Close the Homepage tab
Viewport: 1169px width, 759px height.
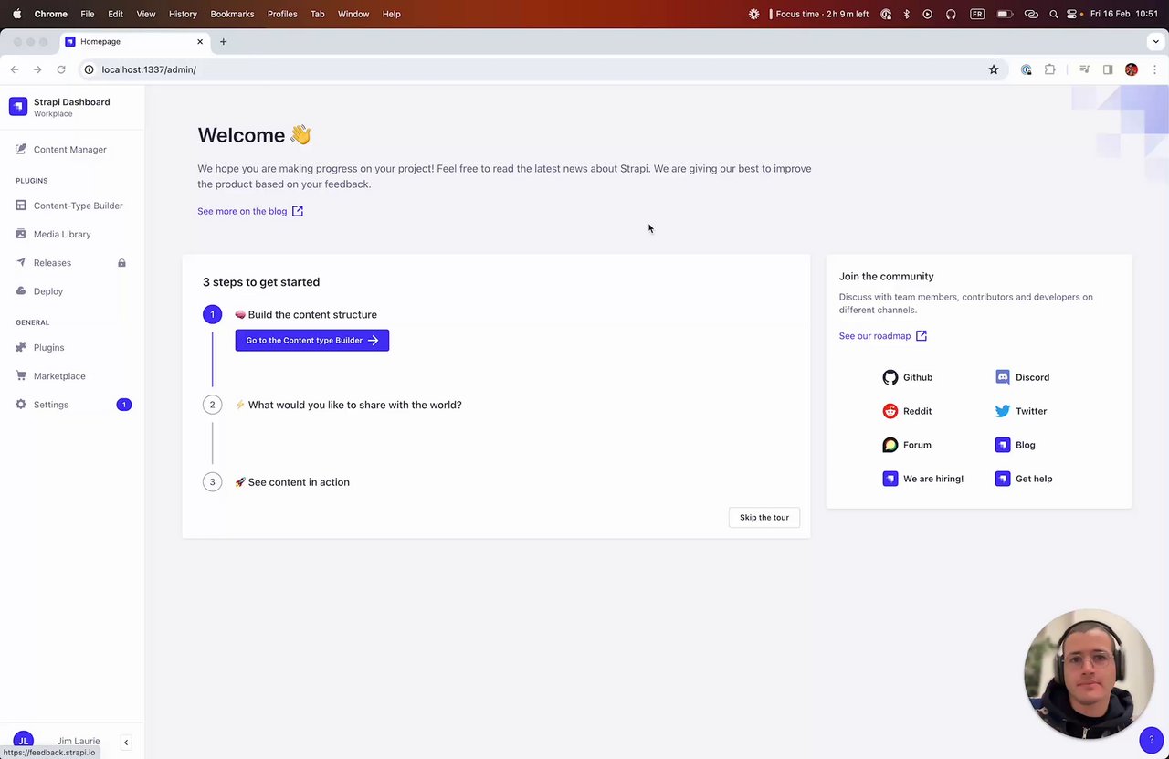point(200,41)
